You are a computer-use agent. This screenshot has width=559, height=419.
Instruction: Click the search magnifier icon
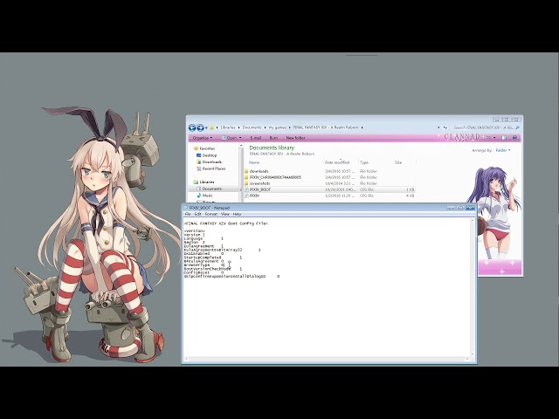(x=518, y=127)
